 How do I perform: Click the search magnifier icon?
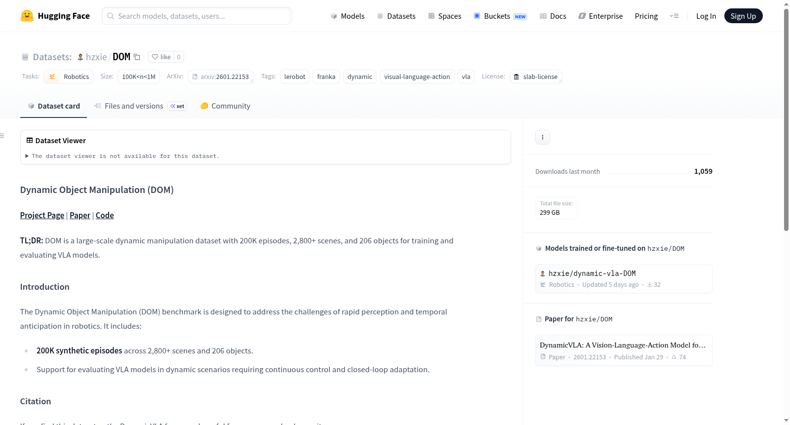111,16
